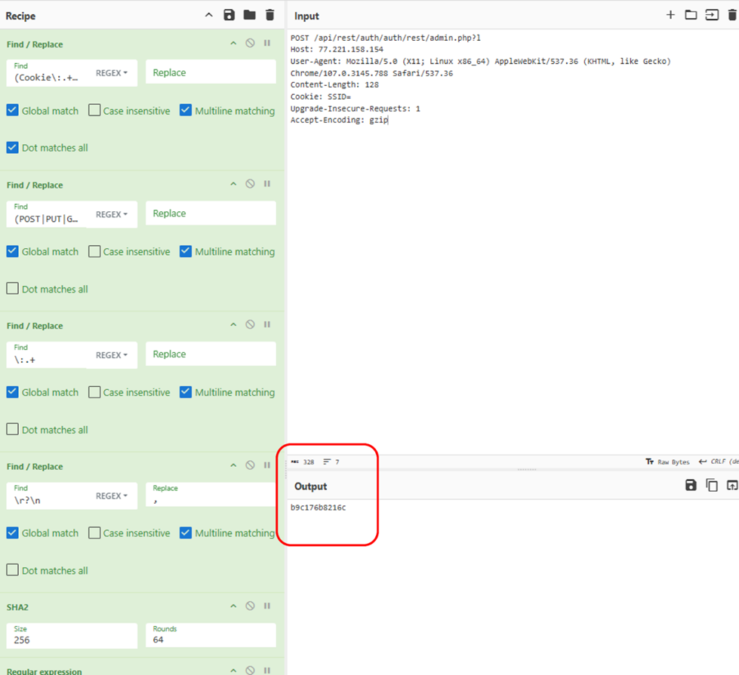739x675 pixels.
Task: Toggle Global match in (POST|PUT) Find / Replace
Action: 13,251
